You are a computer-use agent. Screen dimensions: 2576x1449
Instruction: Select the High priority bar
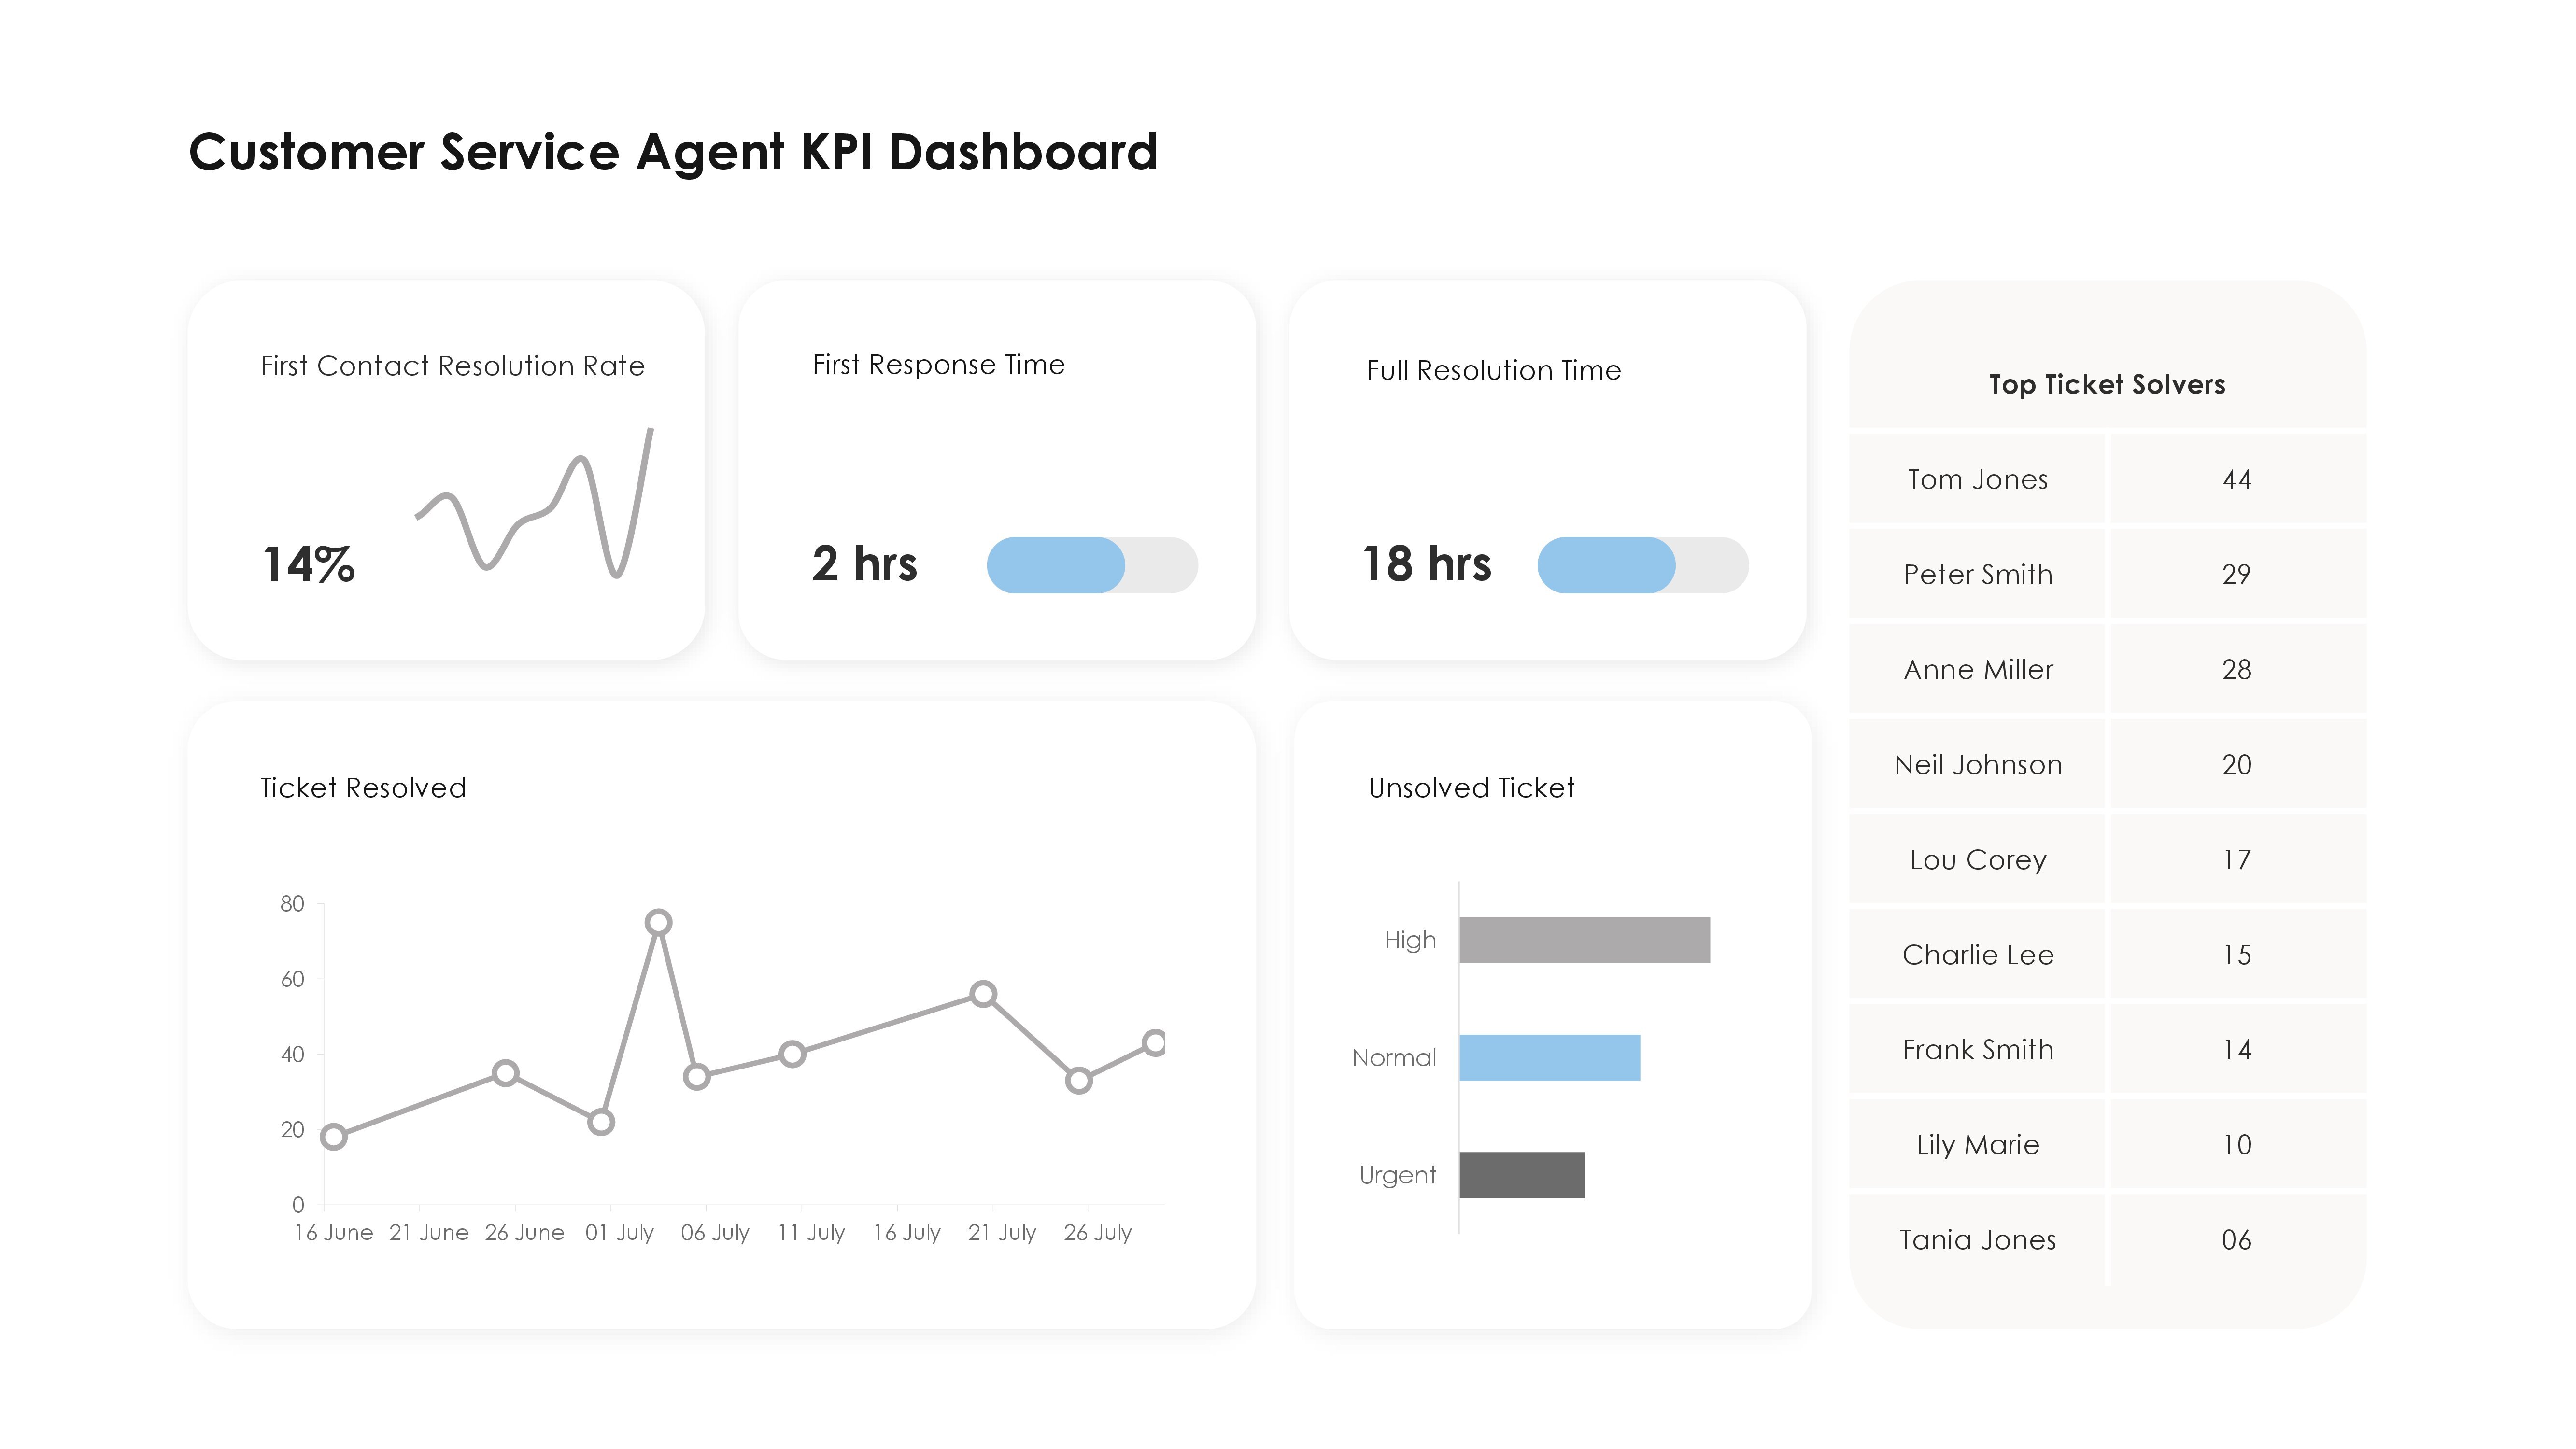1584,940
